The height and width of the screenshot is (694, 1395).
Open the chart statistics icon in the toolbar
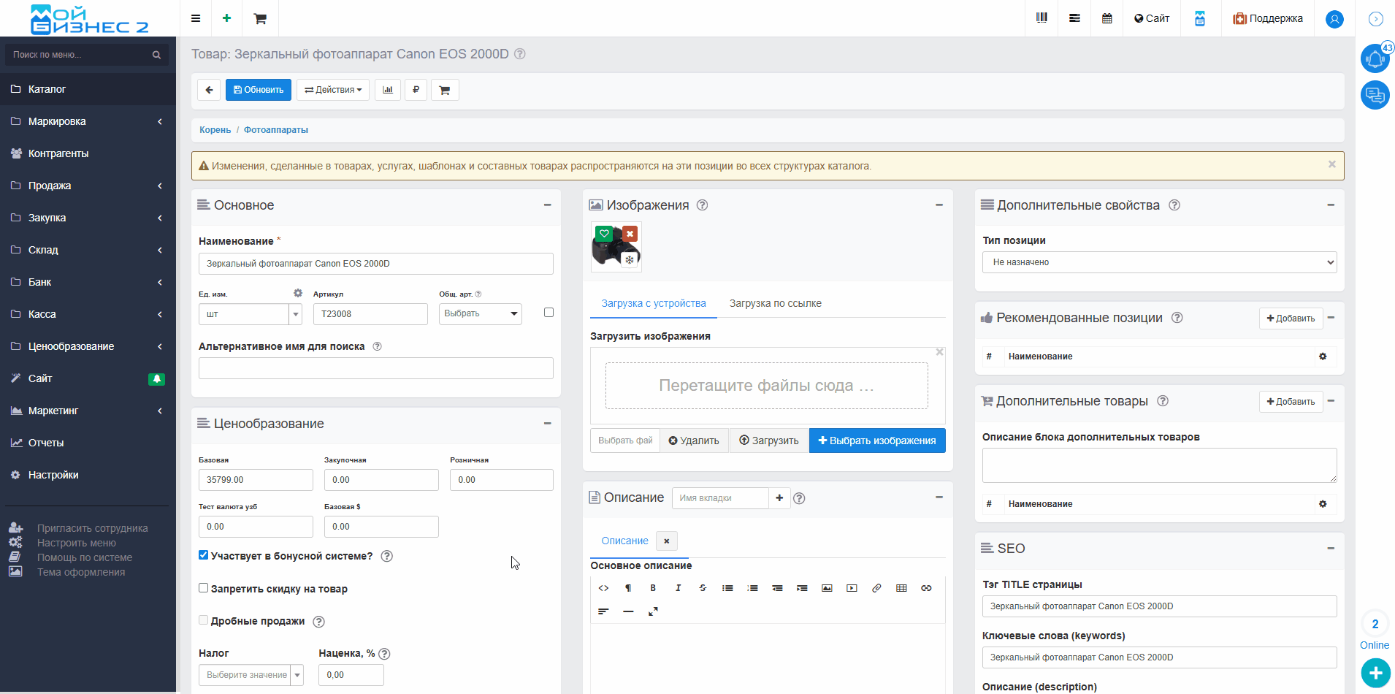click(x=388, y=90)
